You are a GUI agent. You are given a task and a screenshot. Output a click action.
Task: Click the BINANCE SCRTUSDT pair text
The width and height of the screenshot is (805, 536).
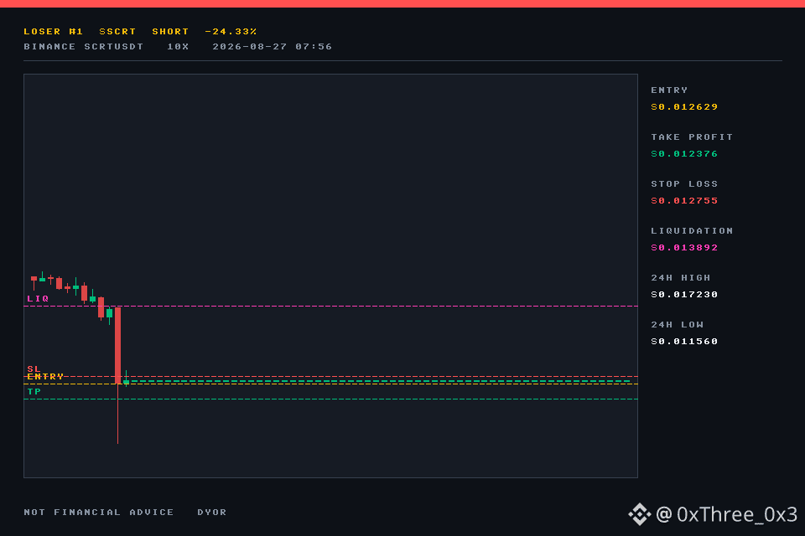pyautogui.click(x=84, y=46)
